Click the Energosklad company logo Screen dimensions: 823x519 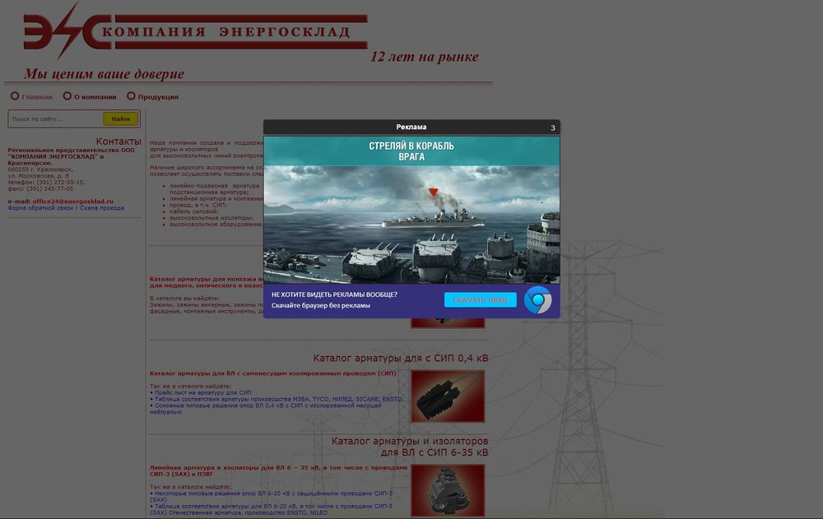click(x=195, y=31)
